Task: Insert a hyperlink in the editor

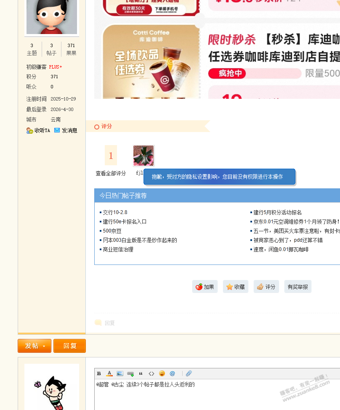Action: pyautogui.click(x=130, y=373)
